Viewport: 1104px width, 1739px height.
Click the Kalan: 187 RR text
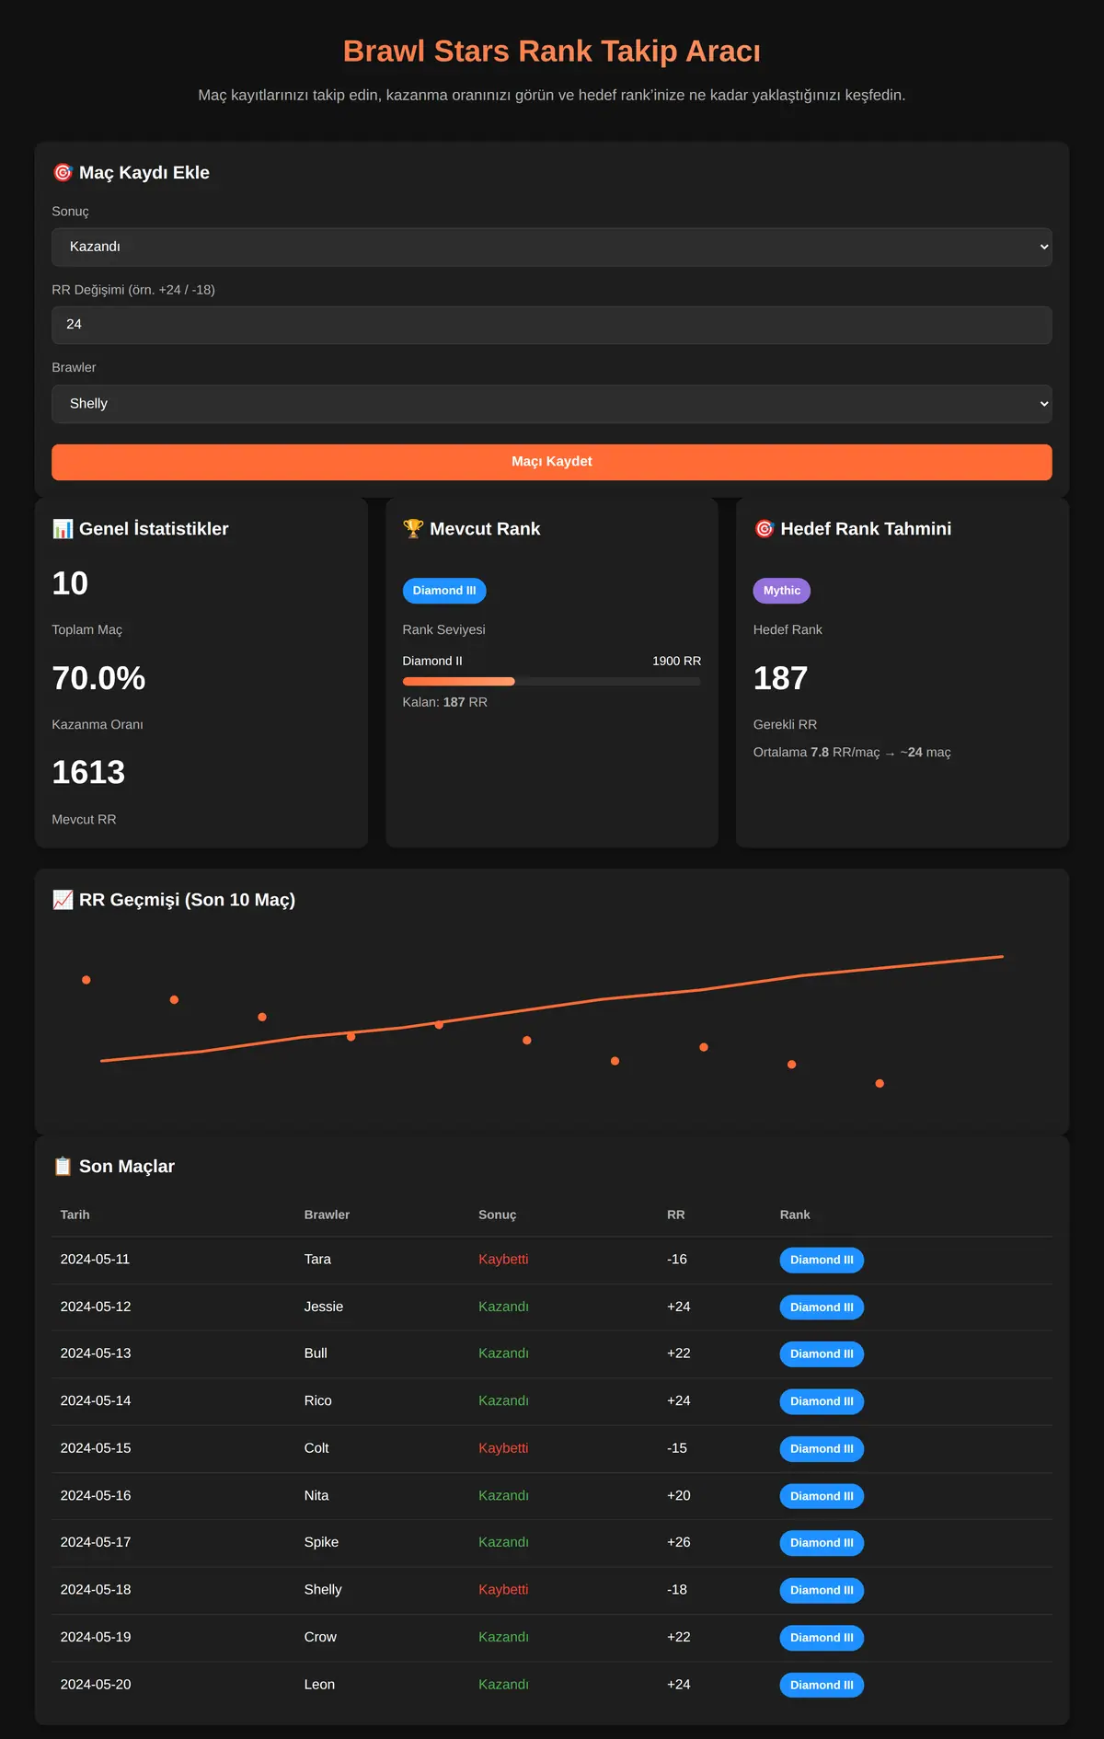pos(445,702)
